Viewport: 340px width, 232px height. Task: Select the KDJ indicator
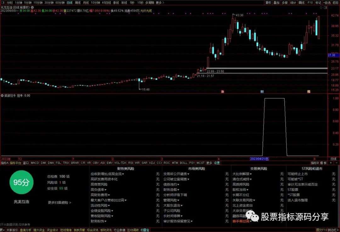(152, 163)
